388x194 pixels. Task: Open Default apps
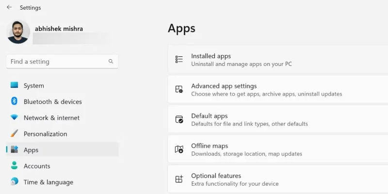coord(278,119)
